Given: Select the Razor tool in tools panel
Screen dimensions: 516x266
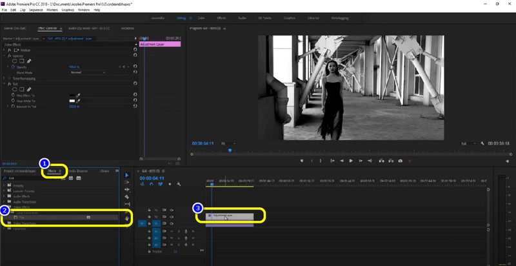Looking at the screenshot, I should click(x=126, y=197).
